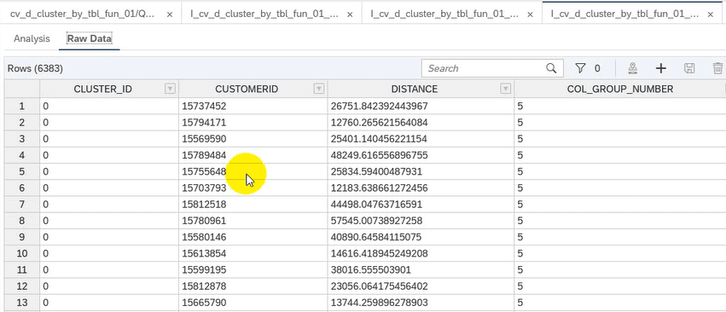Select the Raw Data tab
726x312 pixels.
tap(90, 38)
